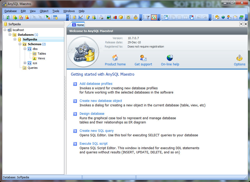Click the colored plug connection icon
The width and height of the screenshot is (250, 182).
pyautogui.click(x=48, y=17)
